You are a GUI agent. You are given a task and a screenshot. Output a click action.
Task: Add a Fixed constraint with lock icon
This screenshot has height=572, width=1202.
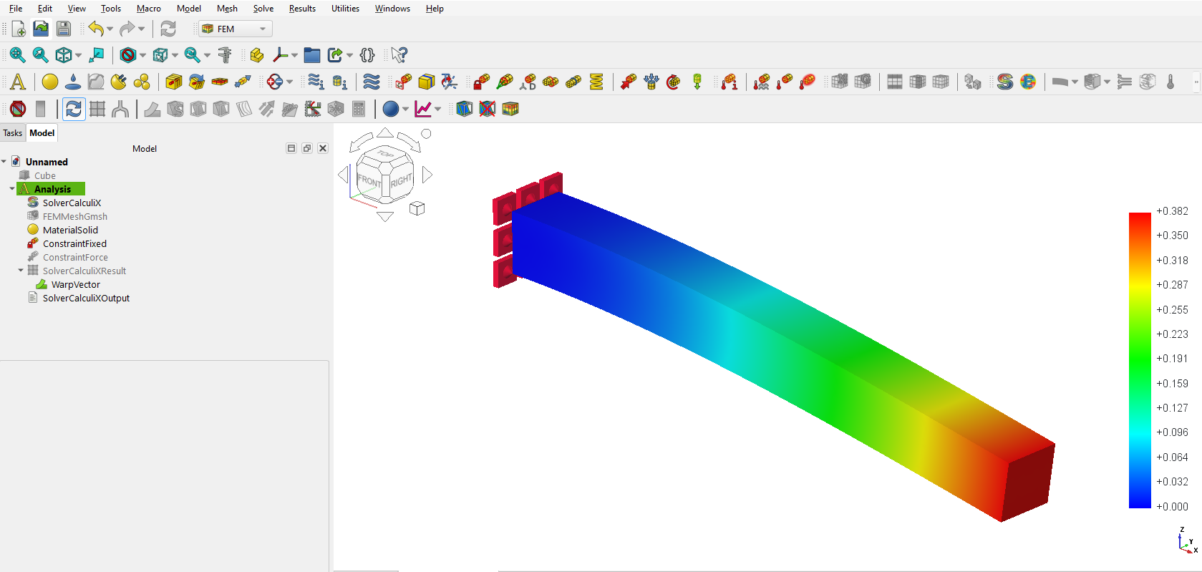coord(481,82)
